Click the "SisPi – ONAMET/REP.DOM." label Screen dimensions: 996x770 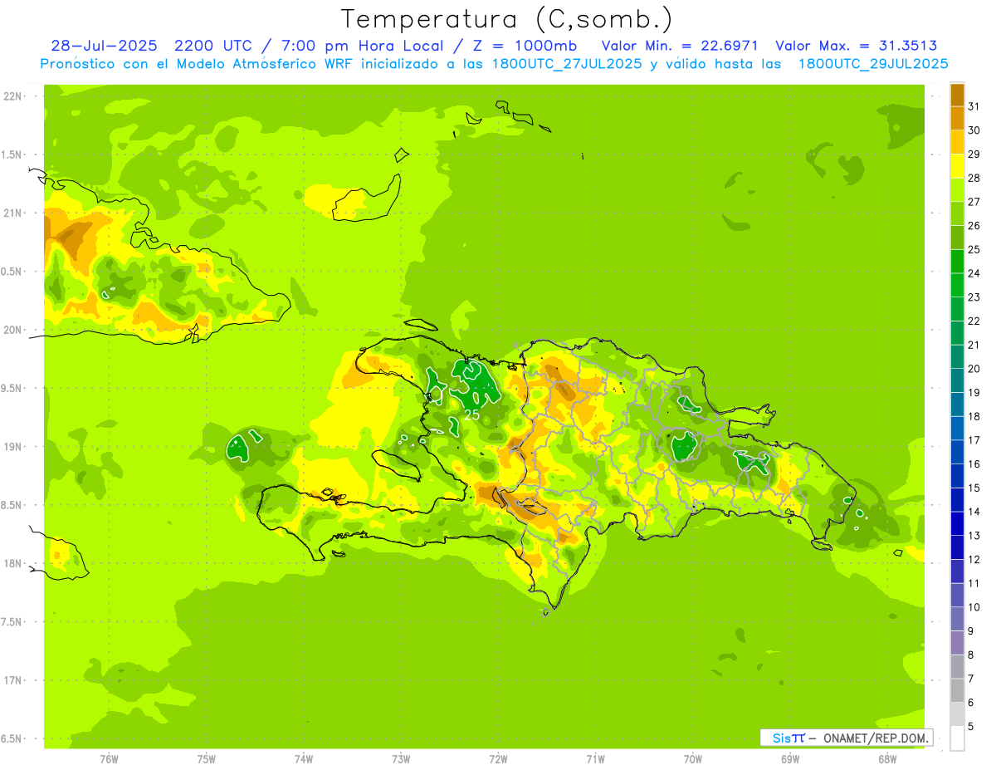[846, 738]
